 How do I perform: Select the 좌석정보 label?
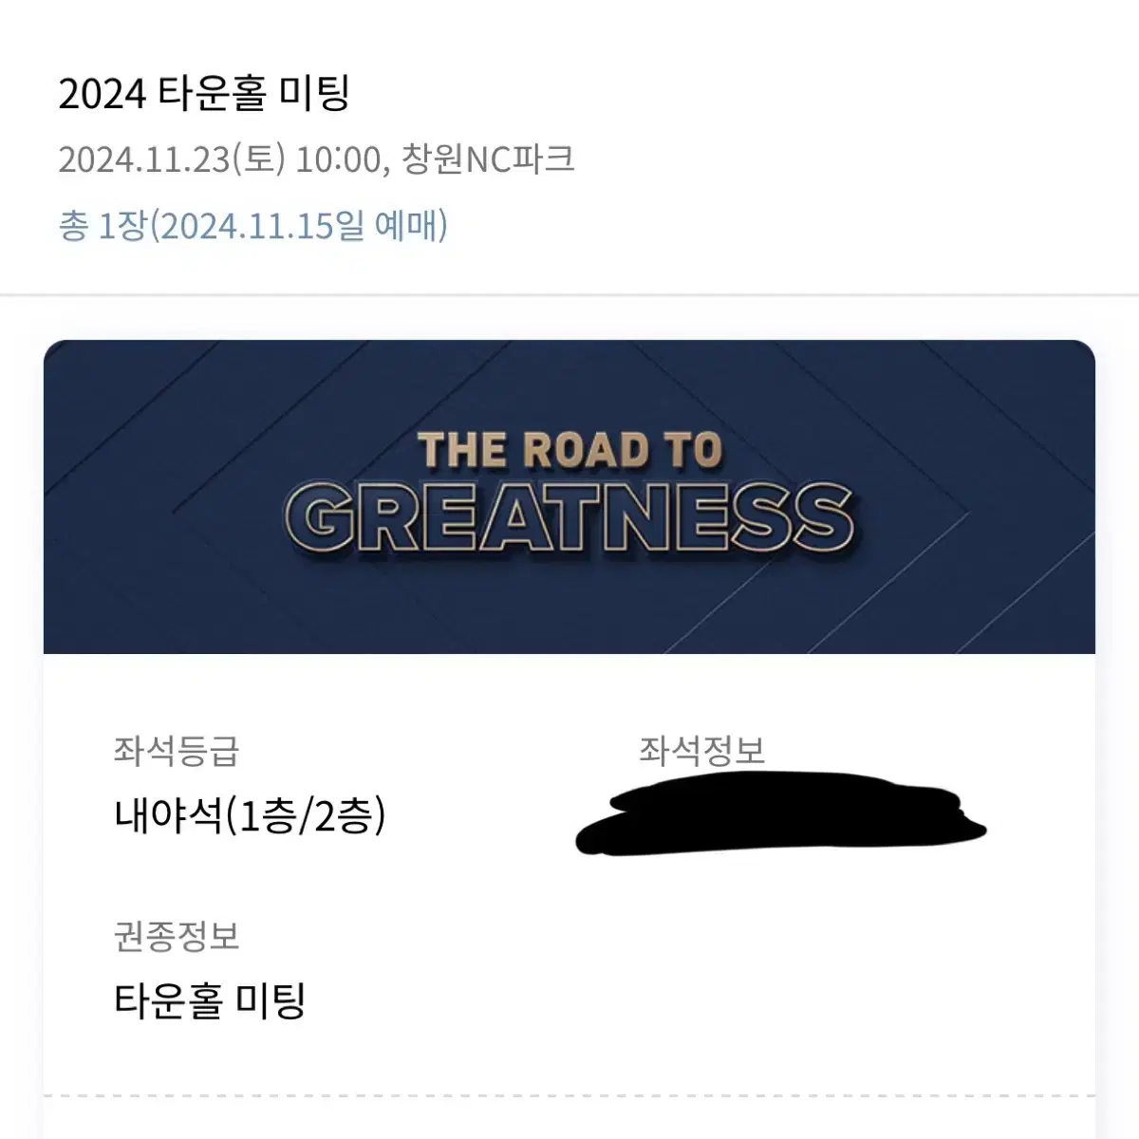702,751
